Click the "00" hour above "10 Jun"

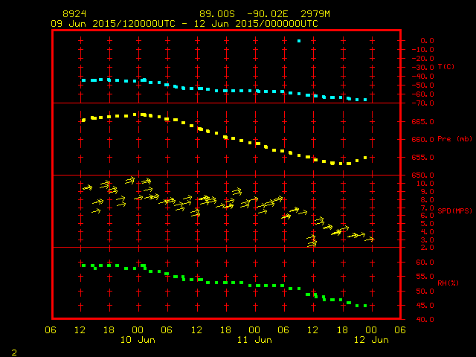pos(138,330)
